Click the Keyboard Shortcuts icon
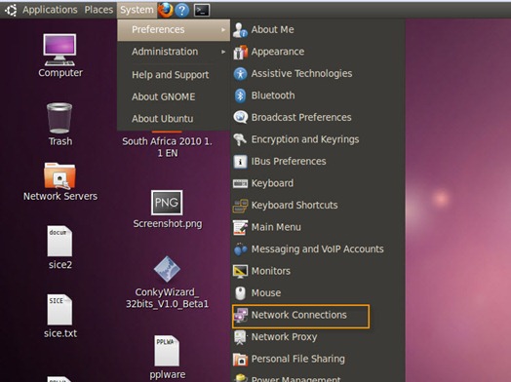This screenshot has width=511, height=382. click(x=240, y=206)
